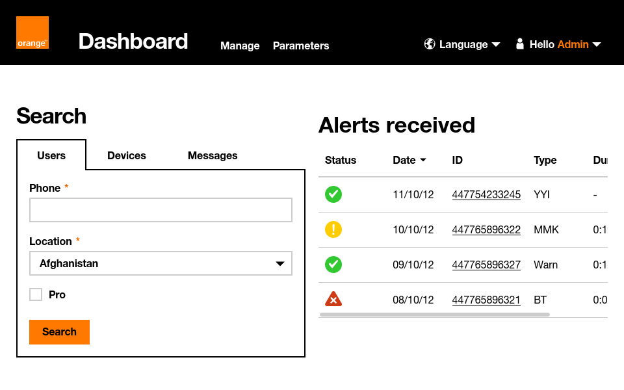Open alert details via link 447765896327
The height and width of the screenshot is (390, 624).
tap(486, 265)
